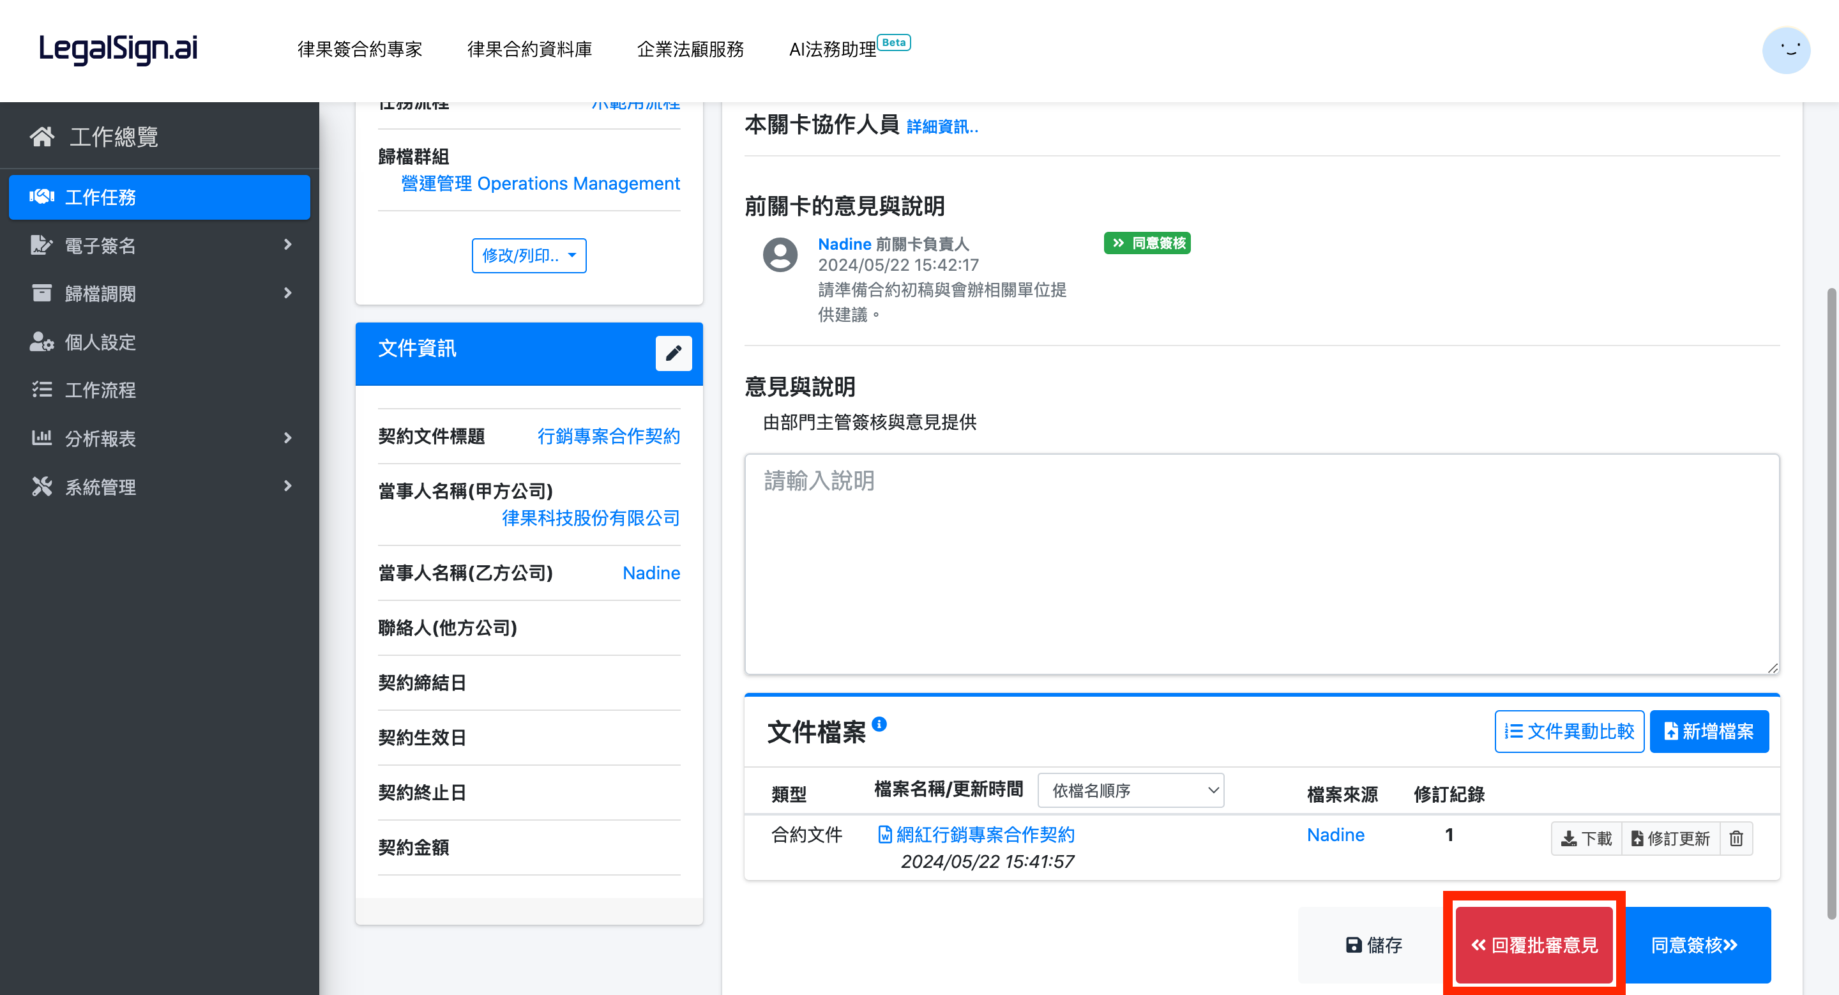
Task: Click the 文件異動比較 button
Action: (1569, 732)
